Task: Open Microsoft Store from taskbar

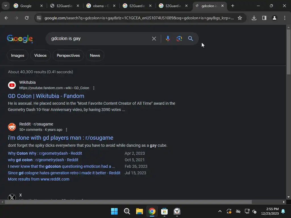Action: 164,211
